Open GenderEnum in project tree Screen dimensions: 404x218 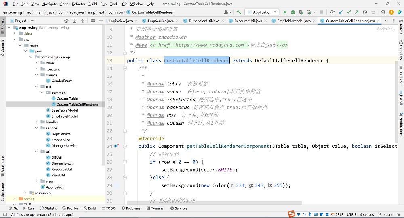pos(62,81)
